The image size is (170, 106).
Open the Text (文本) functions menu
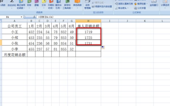(44, 5)
